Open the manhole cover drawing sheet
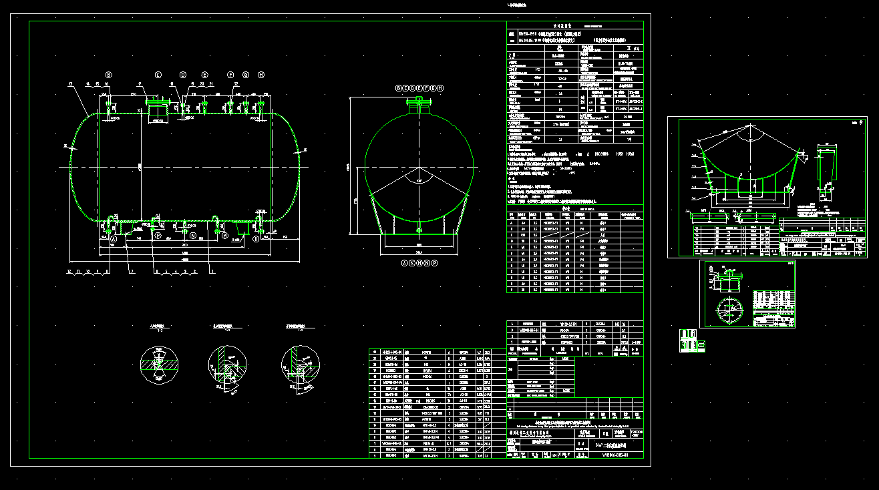This screenshot has height=490, width=879. [747, 294]
